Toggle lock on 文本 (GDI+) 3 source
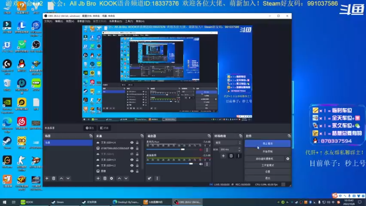Viewport: 366px width, 206px height. tap(137, 160)
